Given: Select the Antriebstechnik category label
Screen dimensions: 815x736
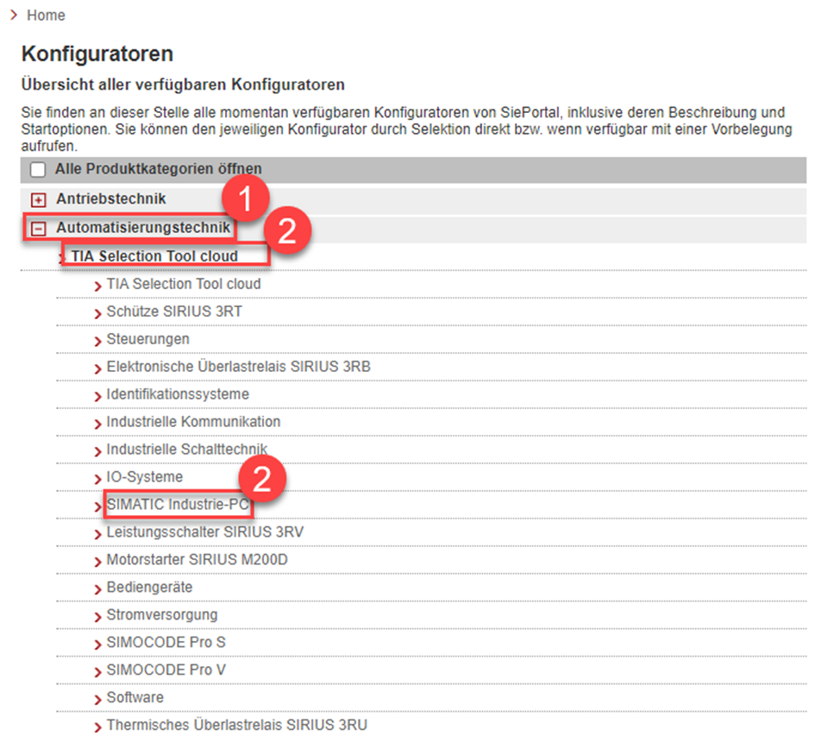Looking at the screenshot, I should tap(111, 198).
